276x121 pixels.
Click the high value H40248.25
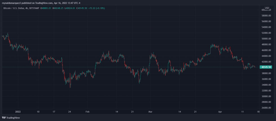coord(57,8)
